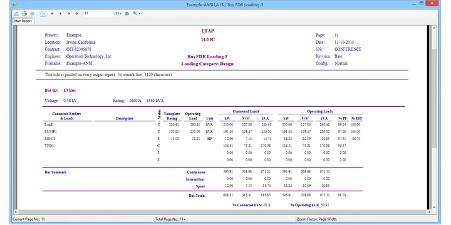Go to the last page
Viewport: 451px width, 225px height.
point(77,14)
